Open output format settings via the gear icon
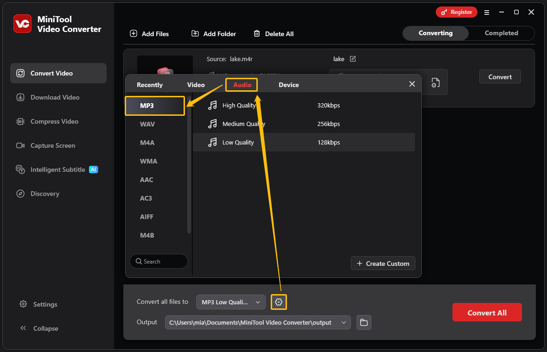The width and height of the screenshot is (547, 352). tap(279, 302)
